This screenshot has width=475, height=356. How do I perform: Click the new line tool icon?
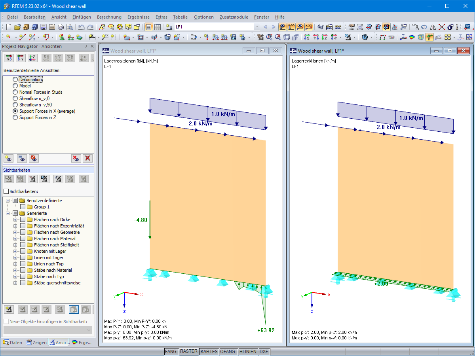(23, 37)
